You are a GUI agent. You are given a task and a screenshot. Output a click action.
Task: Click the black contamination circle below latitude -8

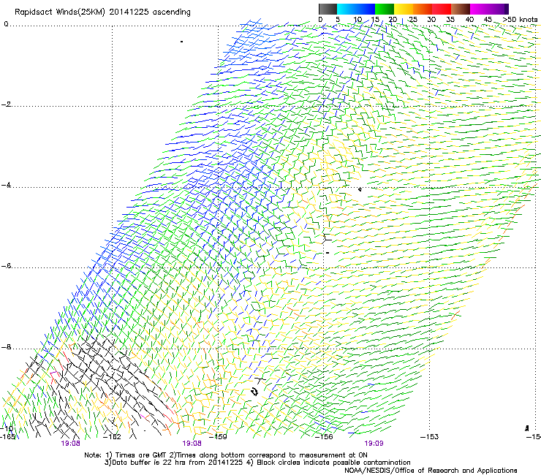click(255, 392)
